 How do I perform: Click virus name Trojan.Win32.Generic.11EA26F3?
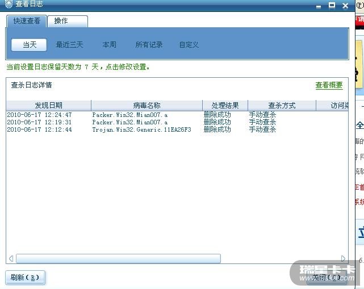point(141,129)
